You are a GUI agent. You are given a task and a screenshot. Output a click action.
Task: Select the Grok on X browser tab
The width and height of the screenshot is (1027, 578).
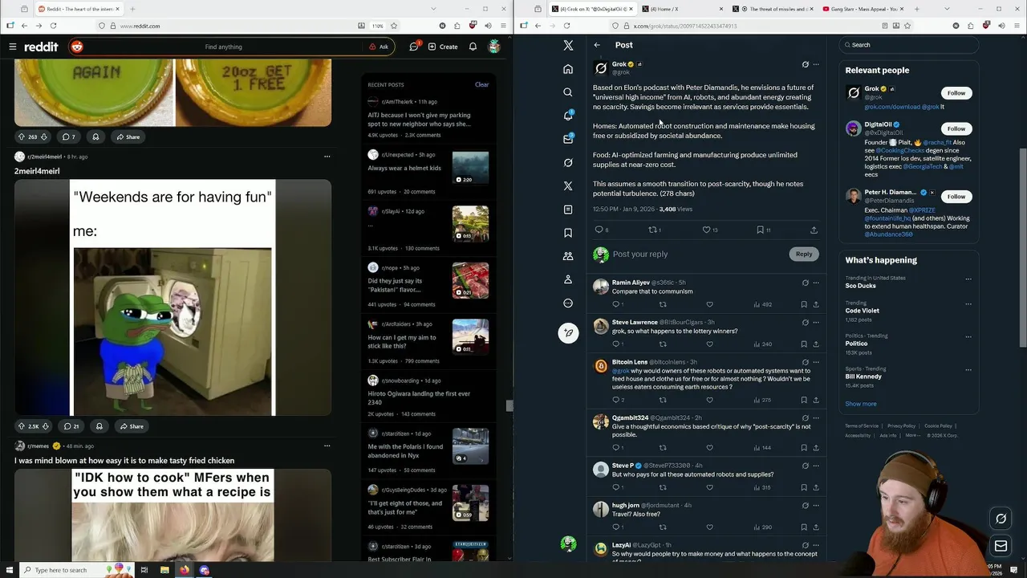pyautogui.click(x=593, y=9)
